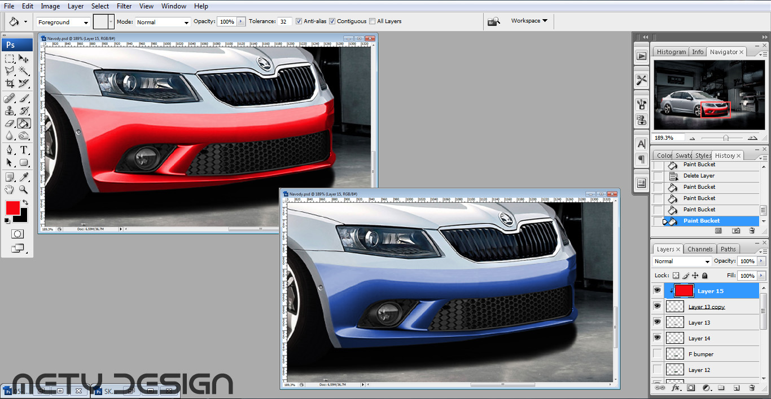771x399 pixels.
Task: Click the Tolerance input field
Action: tap(284, 21)
